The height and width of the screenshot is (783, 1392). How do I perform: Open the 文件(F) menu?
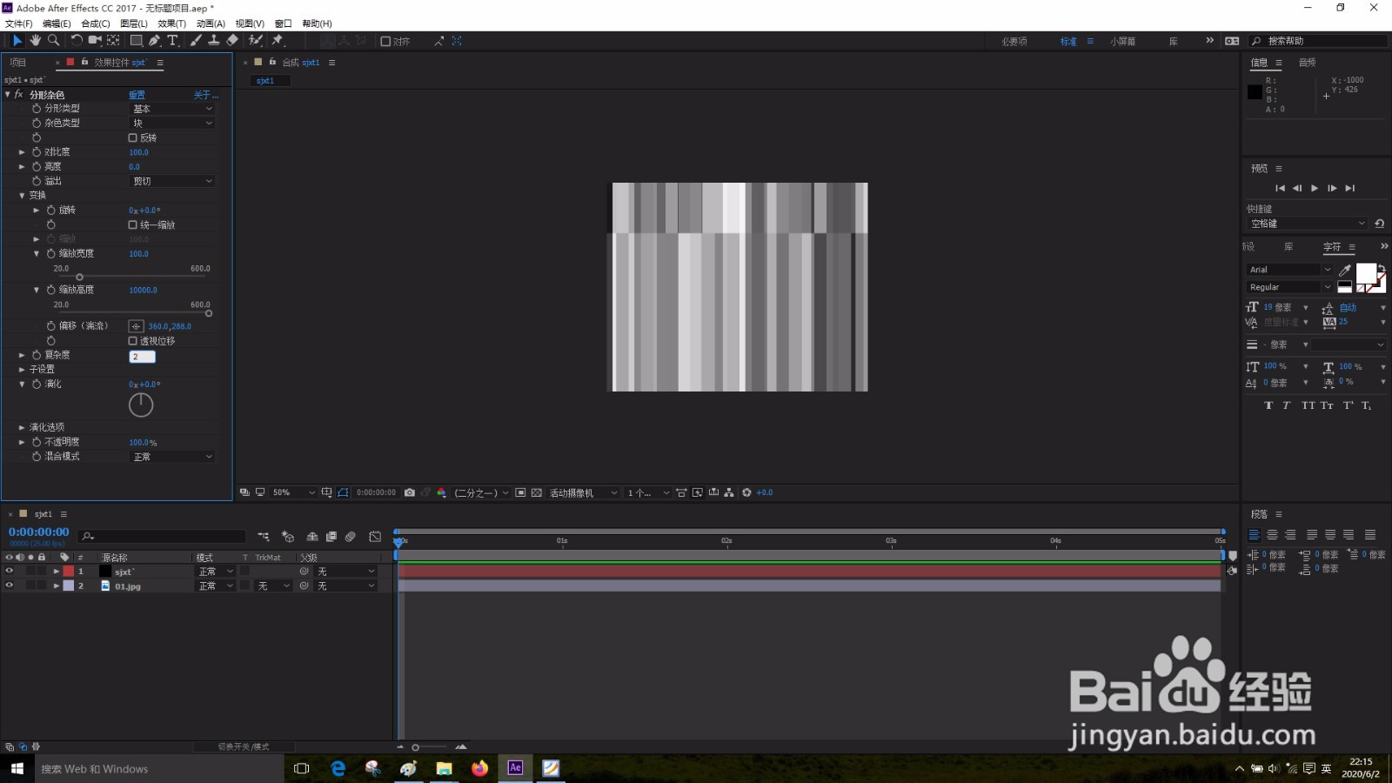(19, 23)
